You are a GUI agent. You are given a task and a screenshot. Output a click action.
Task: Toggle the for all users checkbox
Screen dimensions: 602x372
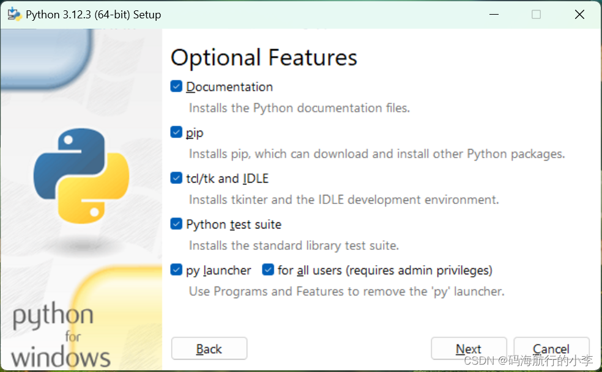268,269
